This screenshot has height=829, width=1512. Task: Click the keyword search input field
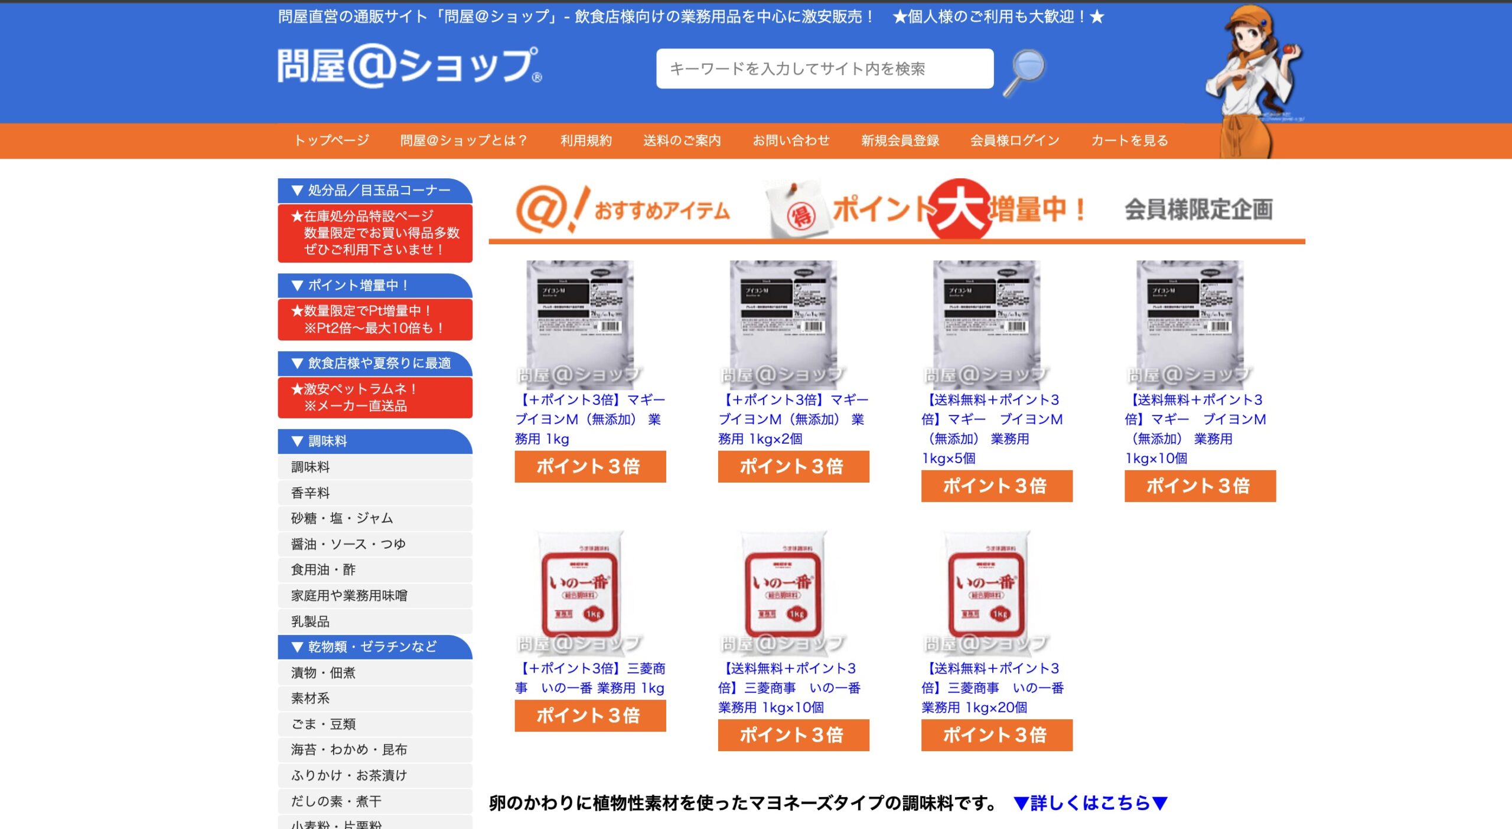[x=824, y=69]
